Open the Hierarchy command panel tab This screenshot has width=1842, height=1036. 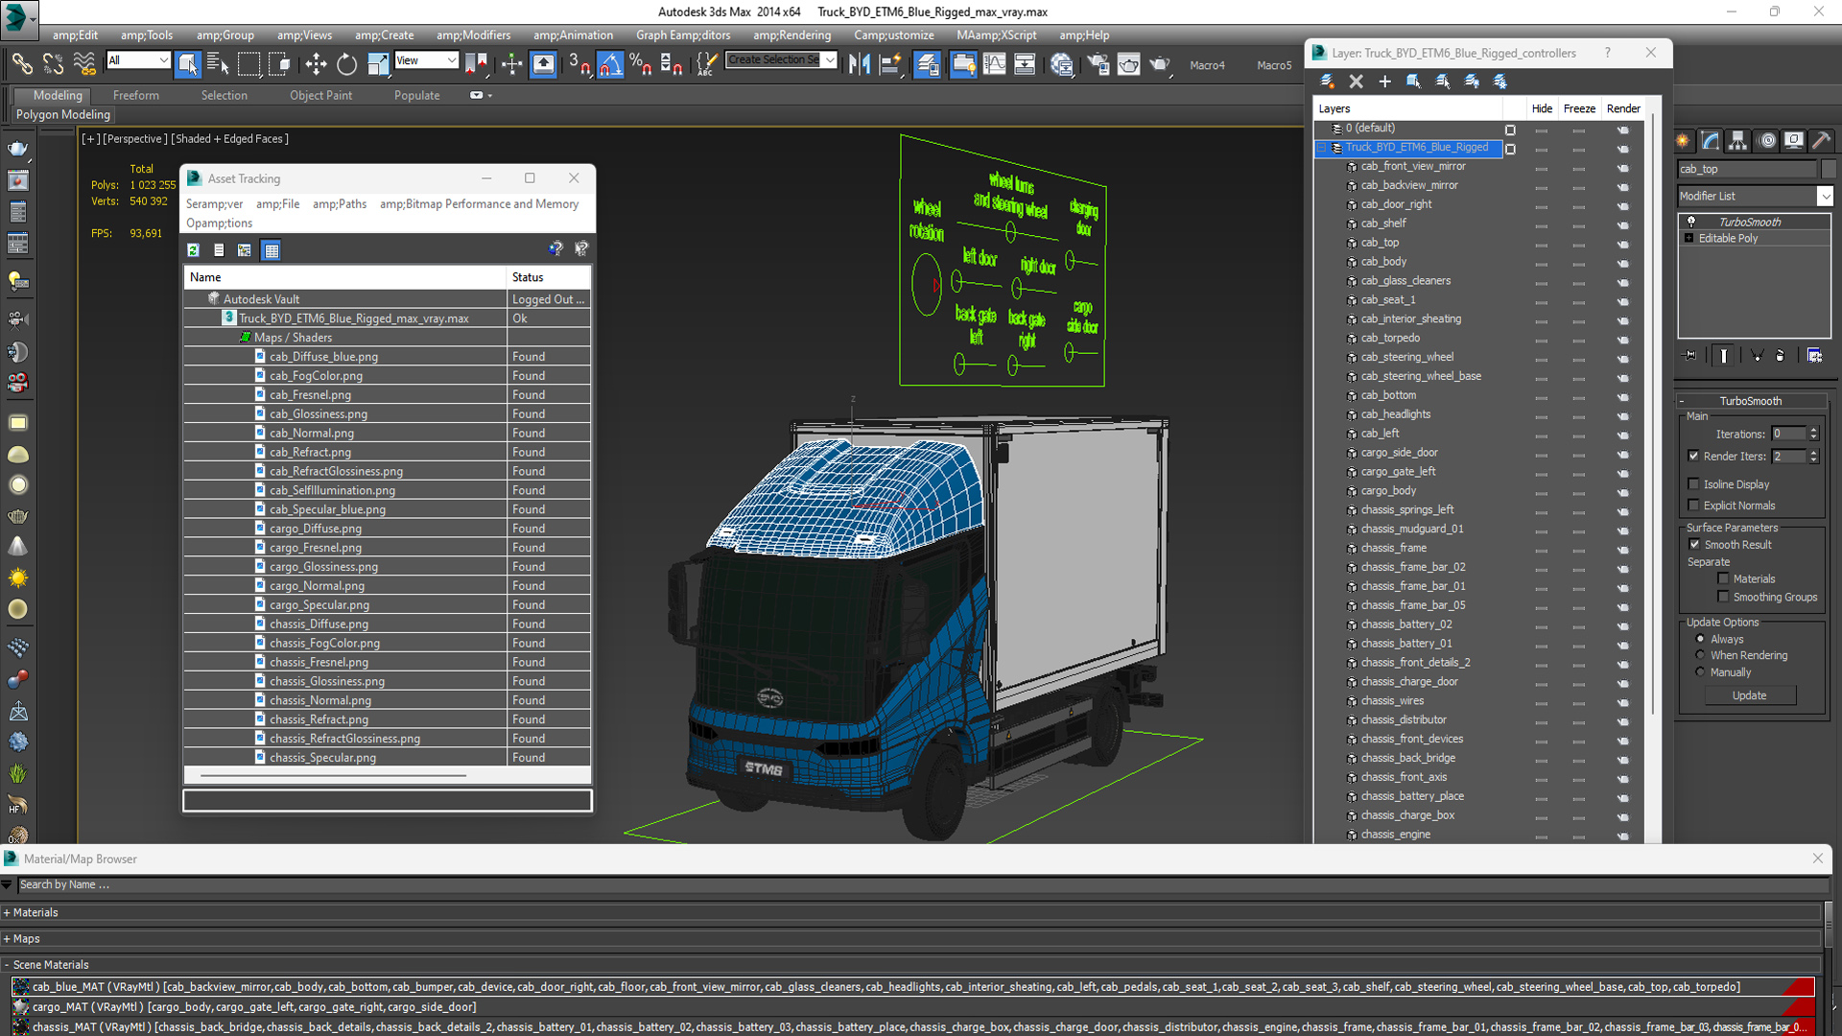pos(1737,141)
